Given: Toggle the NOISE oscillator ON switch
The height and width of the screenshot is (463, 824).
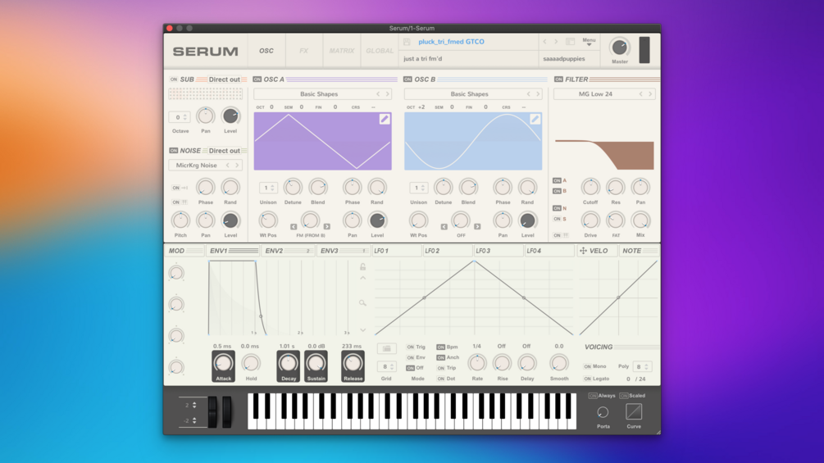Looking at the screenshot, I should click(174, 151).
